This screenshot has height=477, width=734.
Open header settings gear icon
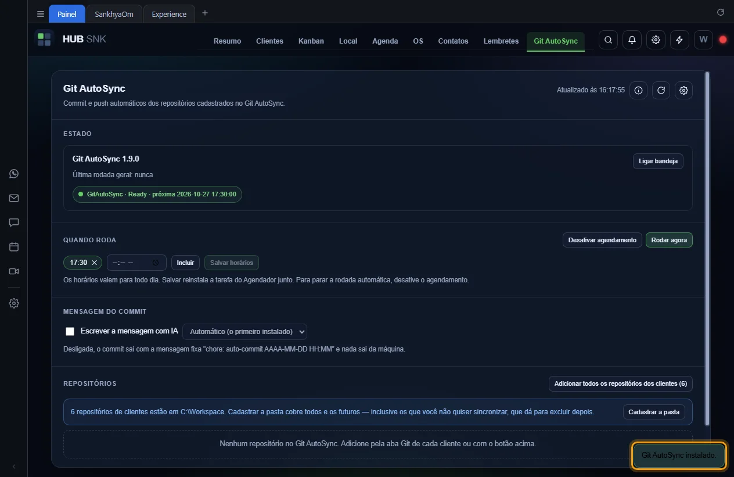pos(656,40)
